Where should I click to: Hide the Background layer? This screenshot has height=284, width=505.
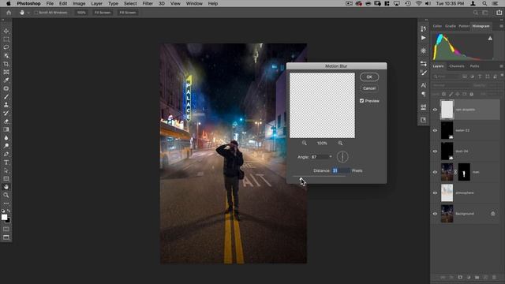435,214
